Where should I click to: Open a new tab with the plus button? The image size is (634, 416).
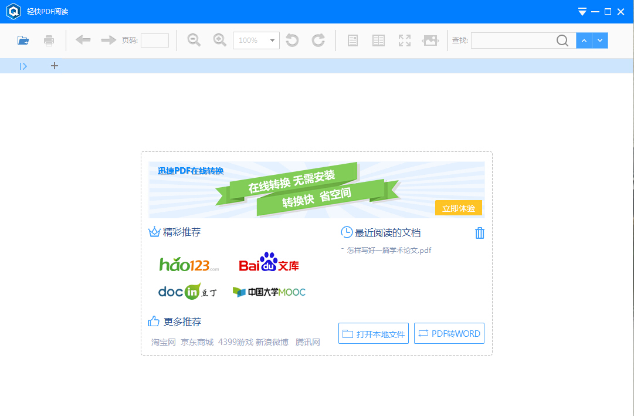coord(54,66)
